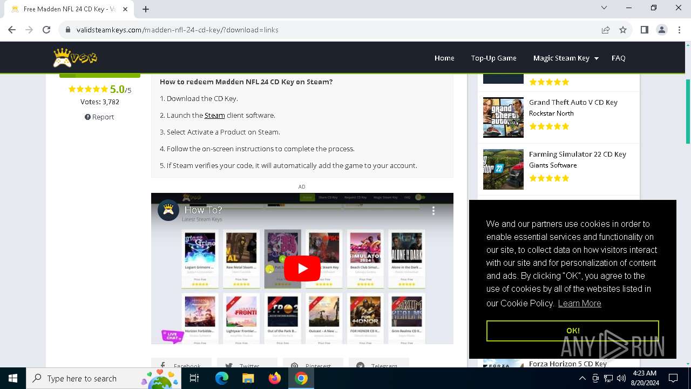This screenshot has width=691, height=389.
Task: Share on Pinterest
Action: 313,363
